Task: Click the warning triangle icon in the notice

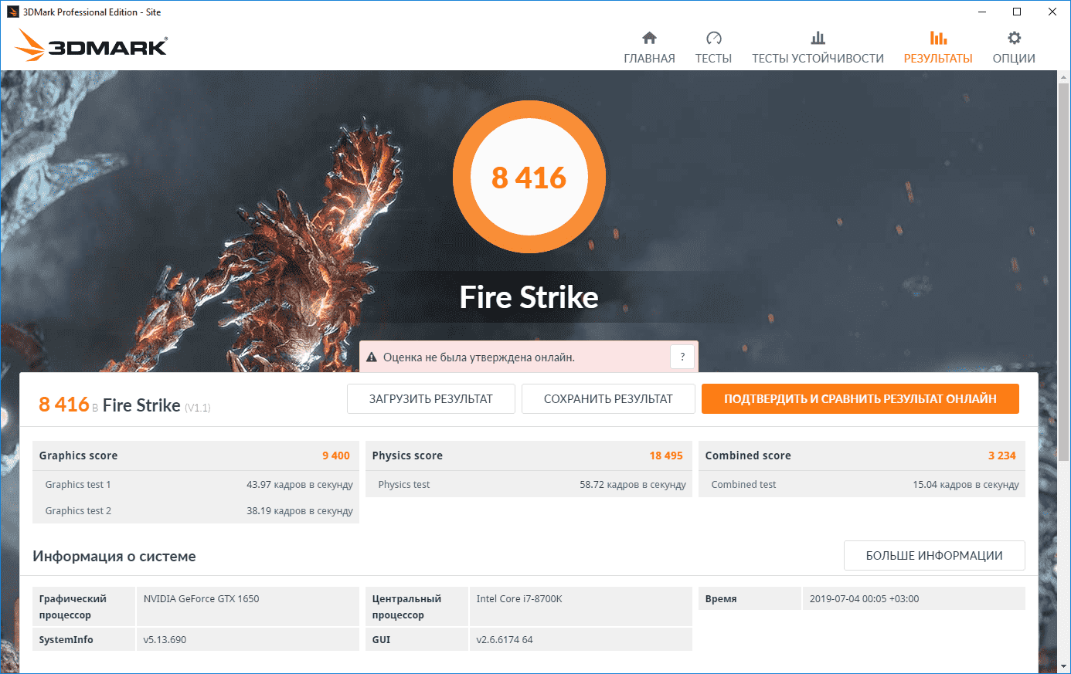Action: tap(371, 357)
